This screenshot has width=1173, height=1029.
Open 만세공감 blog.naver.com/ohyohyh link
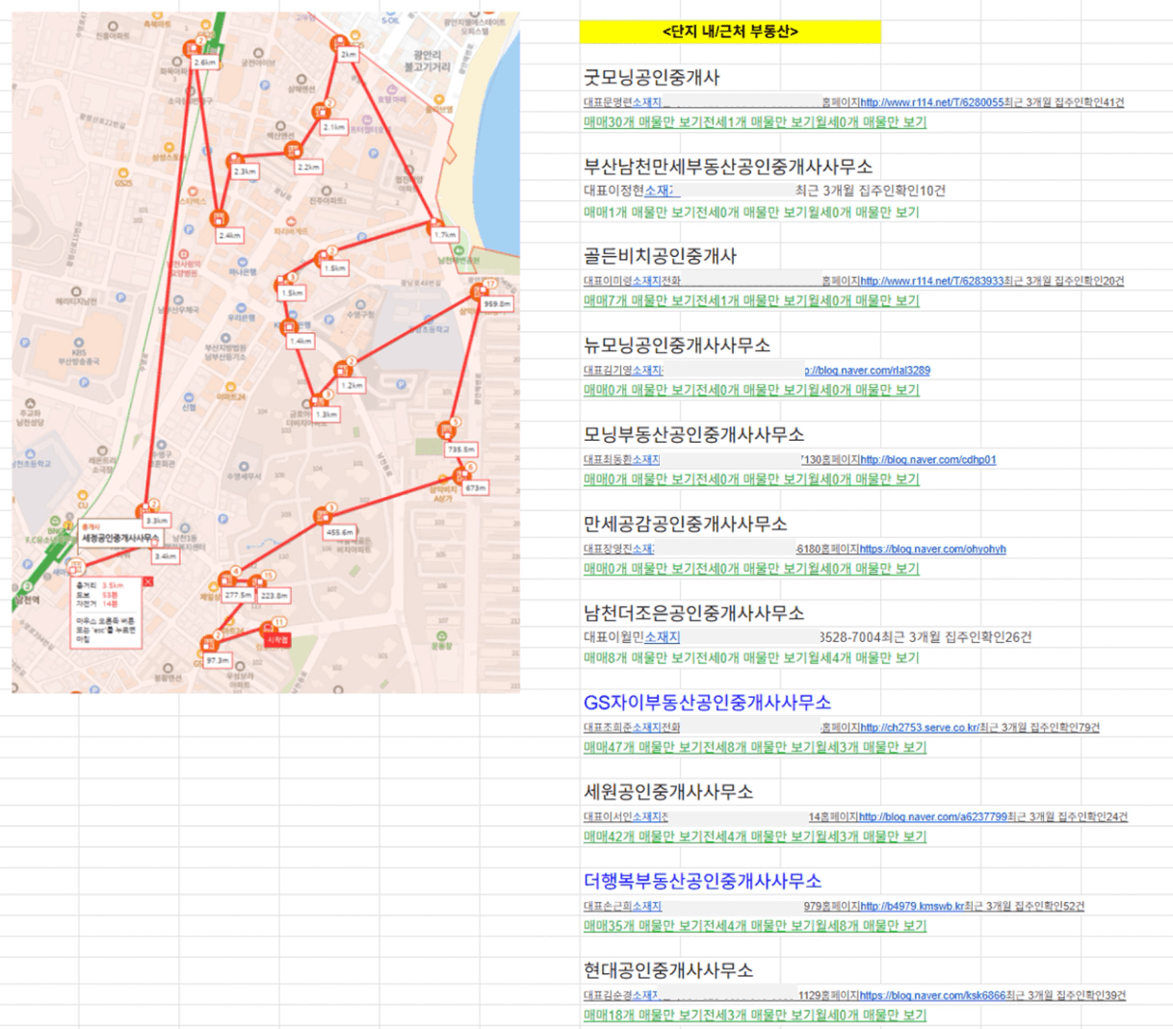pos(932,550)
